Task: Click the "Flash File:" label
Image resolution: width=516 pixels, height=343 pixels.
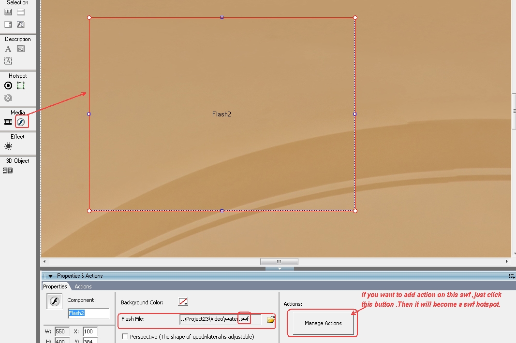Action: tap(133, 319)
